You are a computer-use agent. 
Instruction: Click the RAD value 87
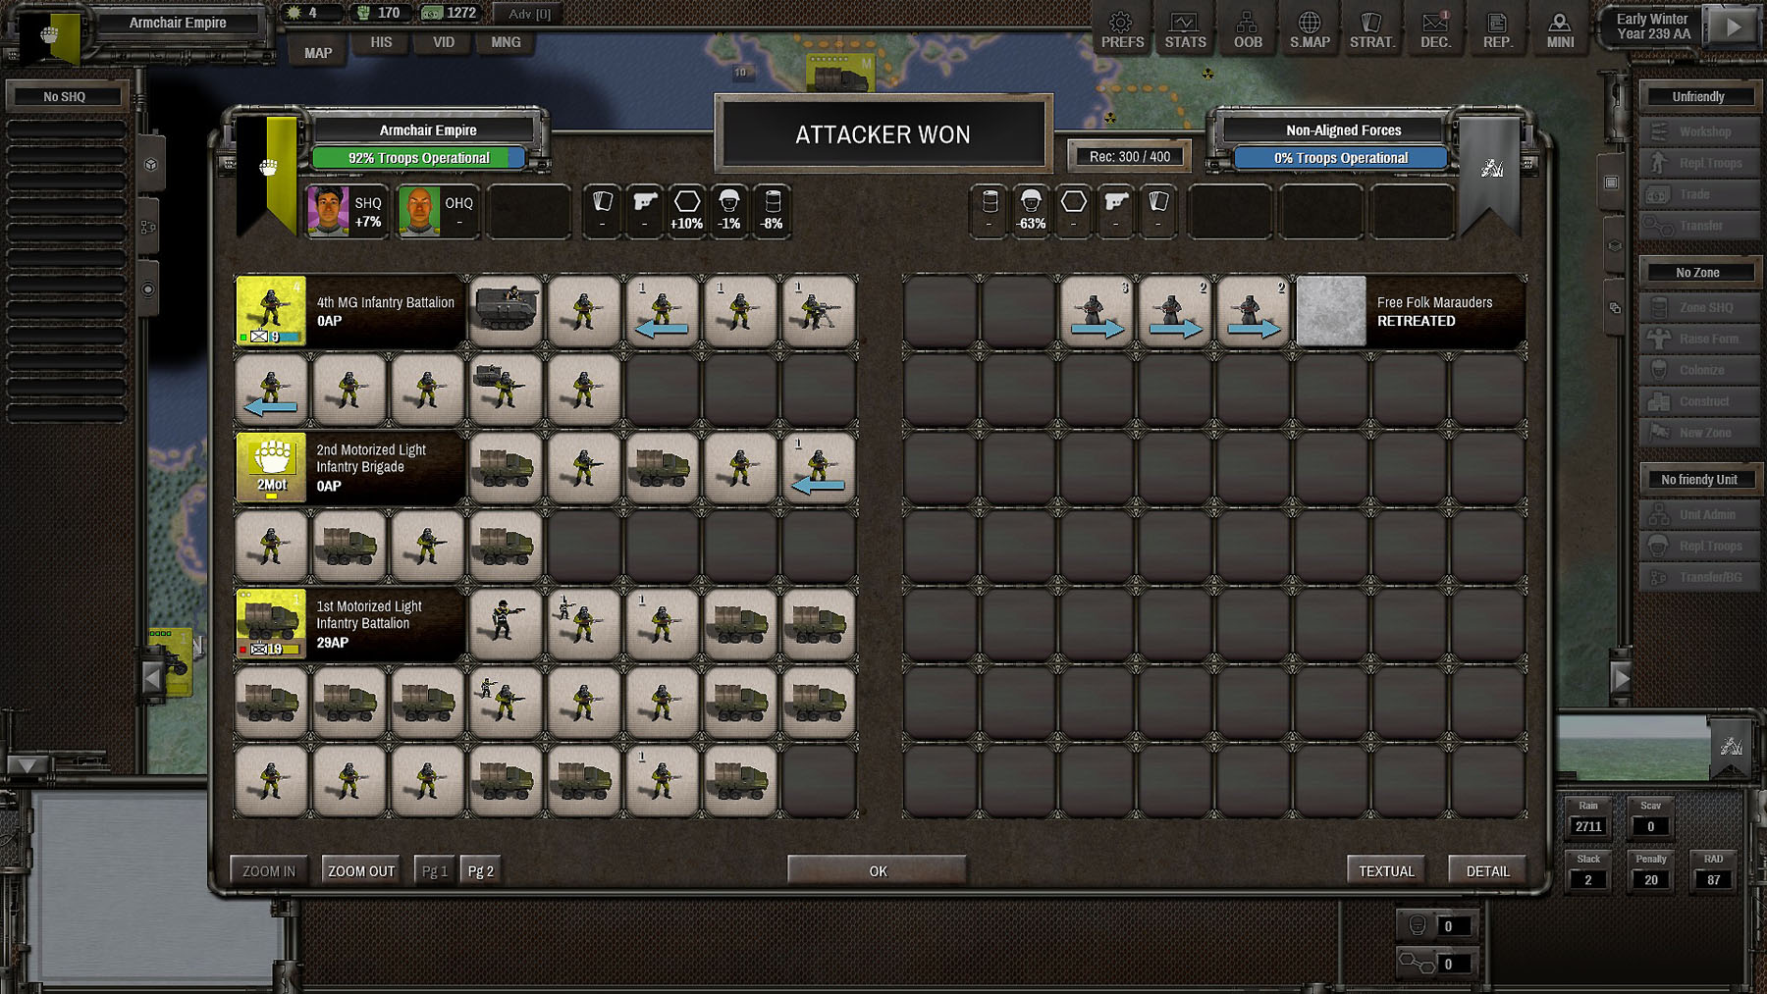[1713, 879]
